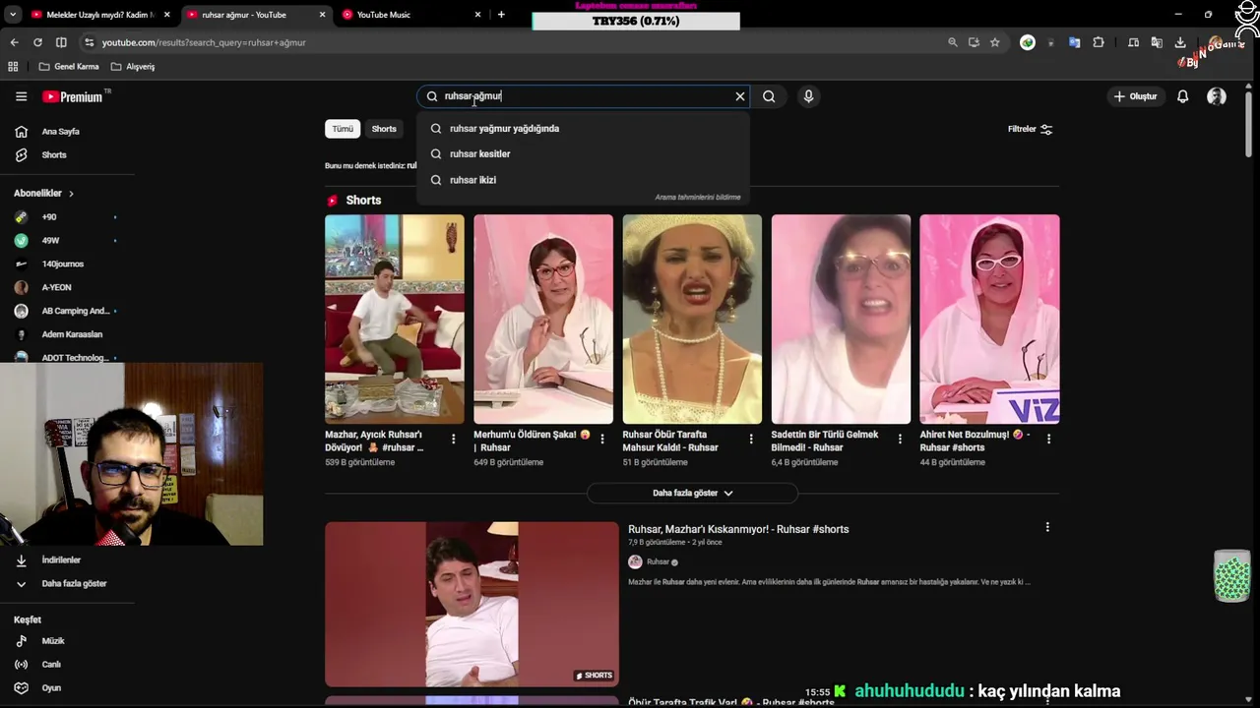This screenshot has width=1260, height=708.
Task: Choose suggestion 'ruhsar yağmur yağdığında'
Action: (583, 128)
